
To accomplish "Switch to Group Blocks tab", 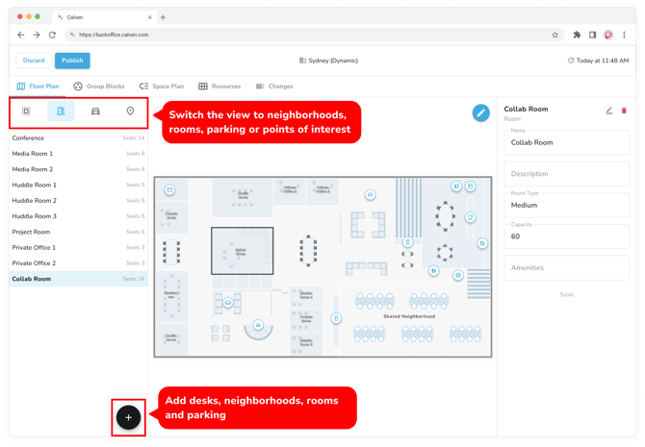I will coord(99,87).
